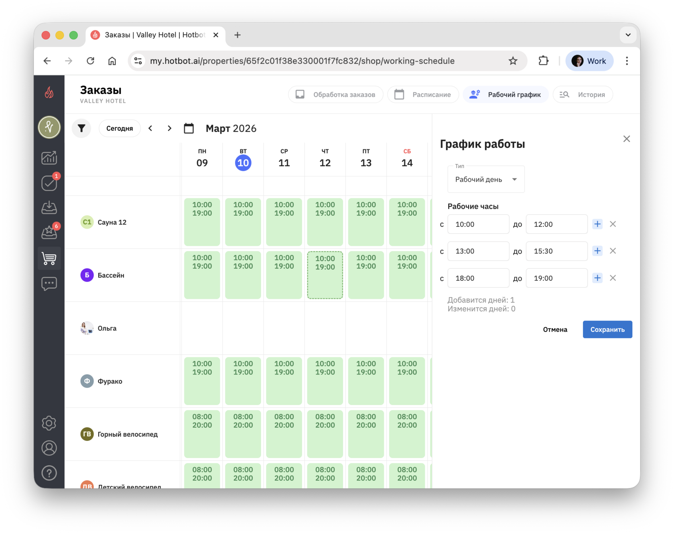This screenshot has width=674, height=533.
Task: Add interval after 18:00–19:00 row
Action: (597, 278)
